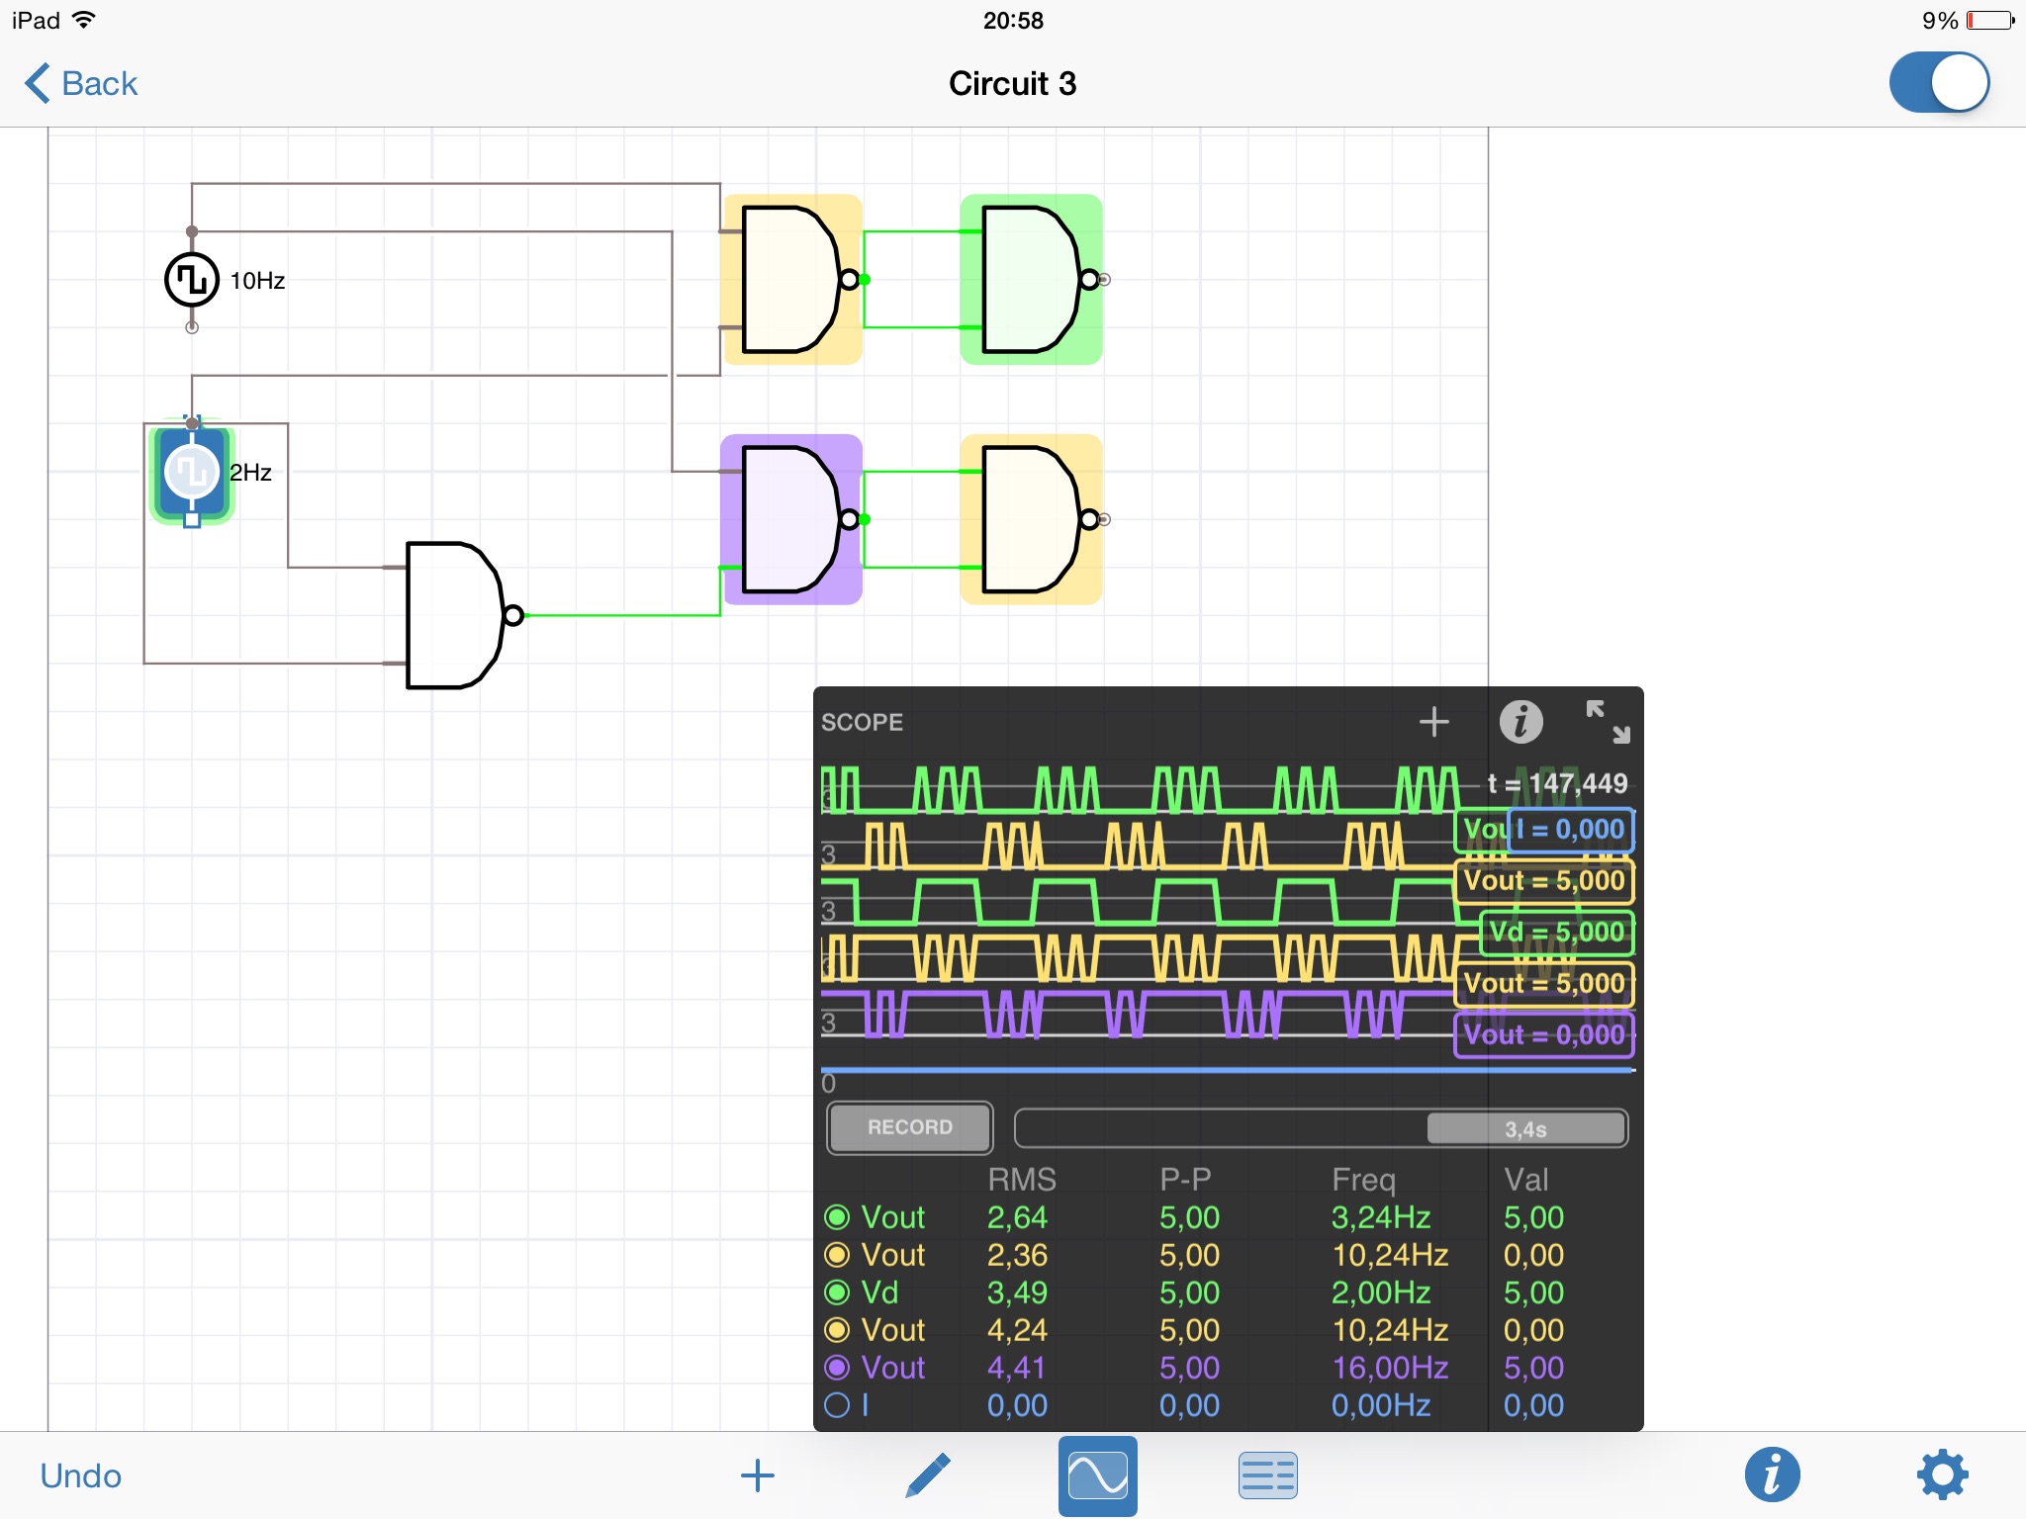Add a component with the plus icon
The image size is (2026, 1519).
[758, 1475]
